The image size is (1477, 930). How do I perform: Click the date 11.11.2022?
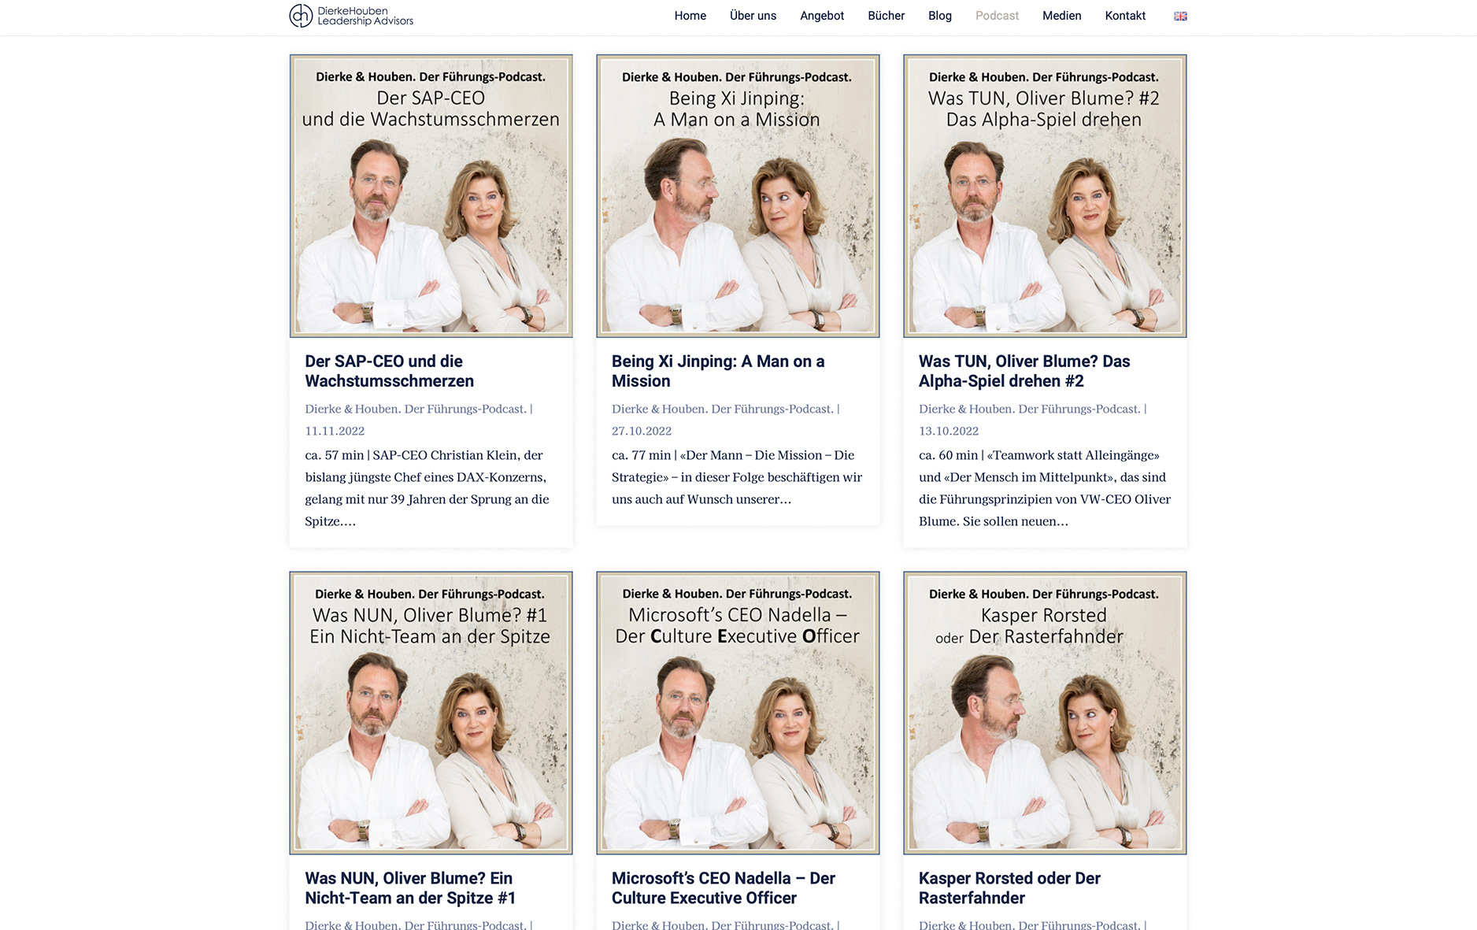[x=335, y=431]
